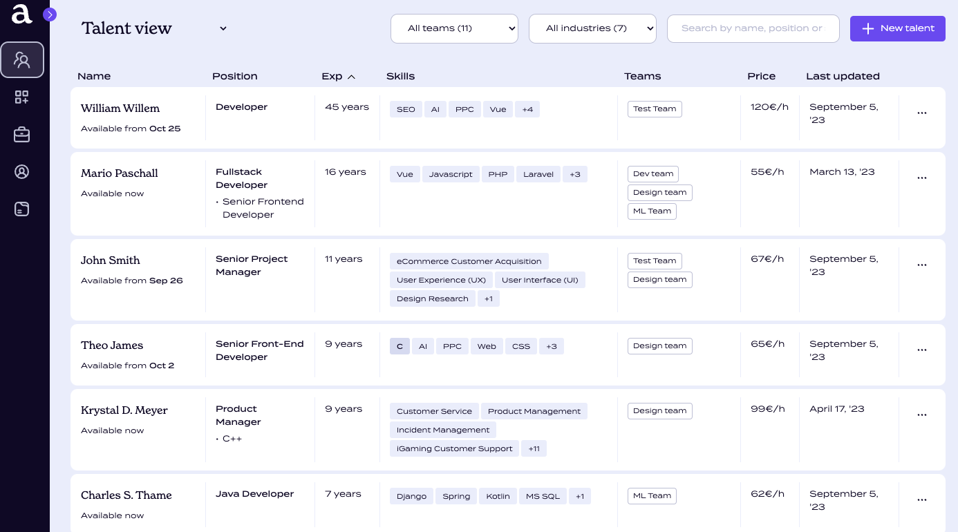Click the 120€/h price cell
The height and width of the screenshot is (532, 958).
(769, 107)
